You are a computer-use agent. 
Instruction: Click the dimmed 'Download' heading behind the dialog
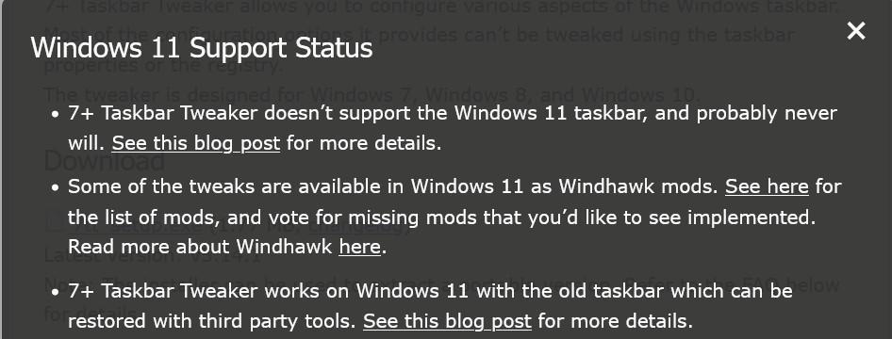105,161
